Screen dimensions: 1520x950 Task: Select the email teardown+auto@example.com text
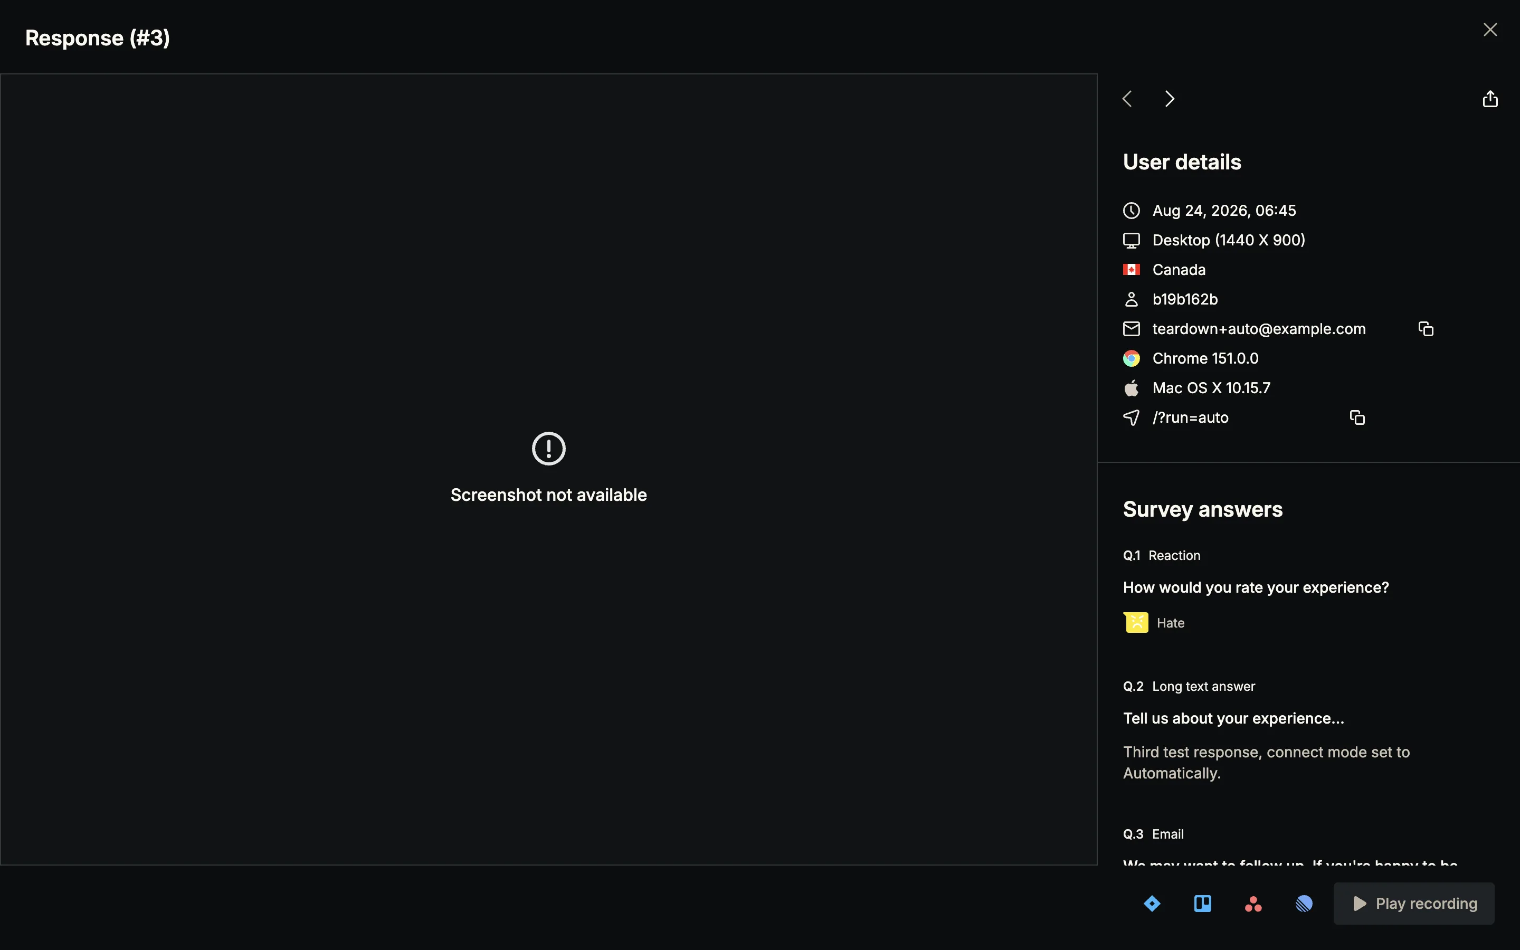coord(1259,329)
